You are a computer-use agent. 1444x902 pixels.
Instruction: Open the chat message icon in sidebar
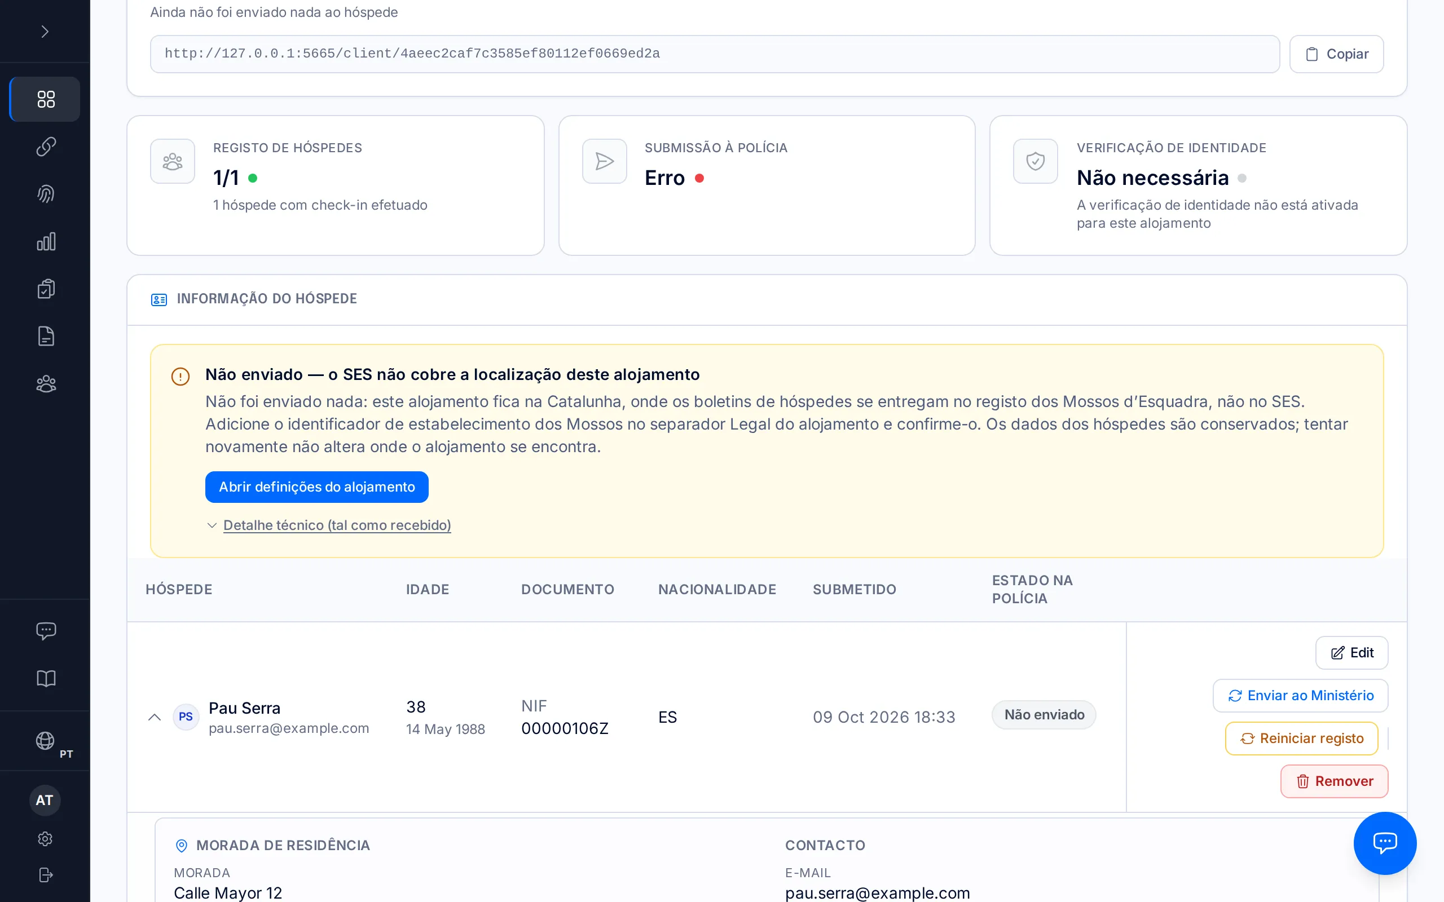(x=45, y=631)
